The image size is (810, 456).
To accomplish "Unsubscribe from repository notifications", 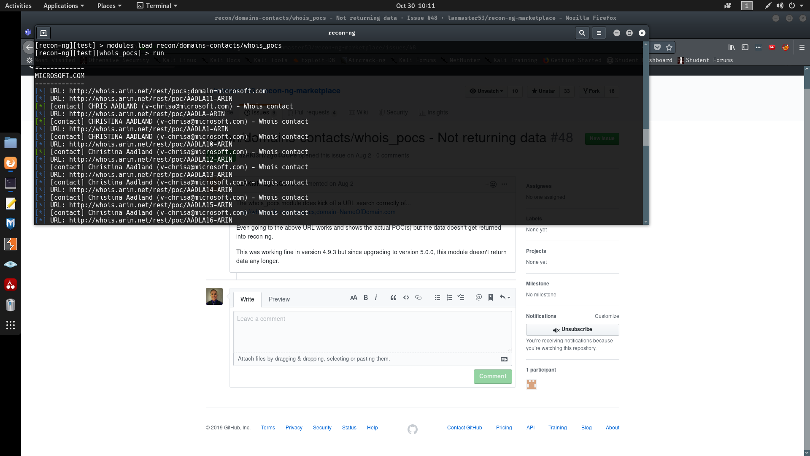I will pyautogui.click(x=572, y=329).
